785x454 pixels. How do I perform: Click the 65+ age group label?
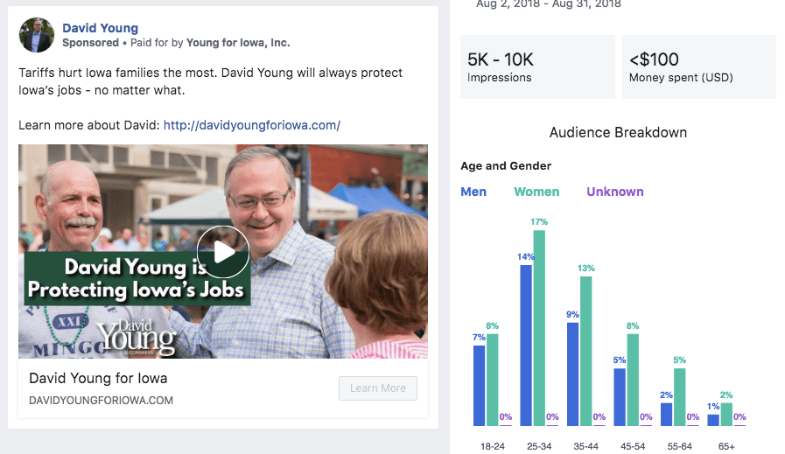click(726, 446)
